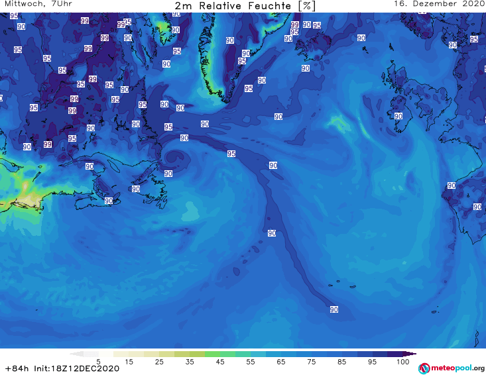Screen dimensions: 486x375
Task: Click the "+84h" forecast hour label
Action: 17,368
